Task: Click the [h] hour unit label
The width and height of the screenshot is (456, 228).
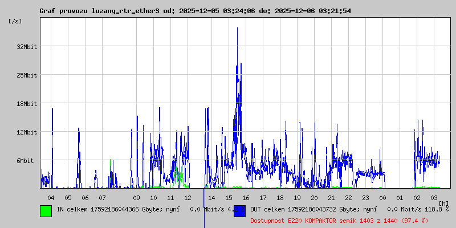Action: (x=443, y=203)
